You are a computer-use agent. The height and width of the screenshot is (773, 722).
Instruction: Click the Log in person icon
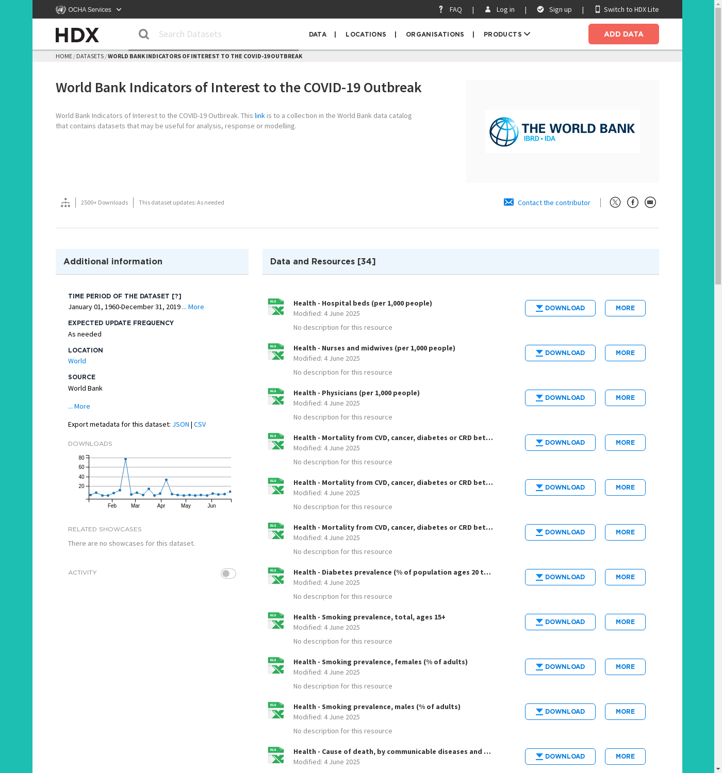pyautogui.click(x=488, y=9)
